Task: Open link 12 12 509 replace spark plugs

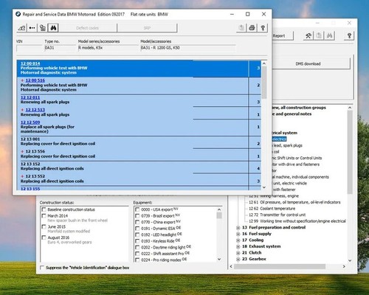Action: (x=30, y=122)
